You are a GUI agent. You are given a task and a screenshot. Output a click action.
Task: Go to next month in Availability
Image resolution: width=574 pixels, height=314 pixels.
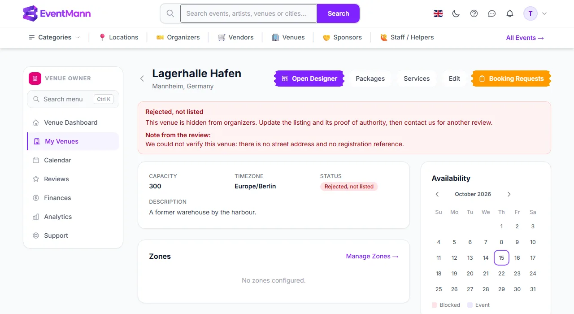point(509,194)
